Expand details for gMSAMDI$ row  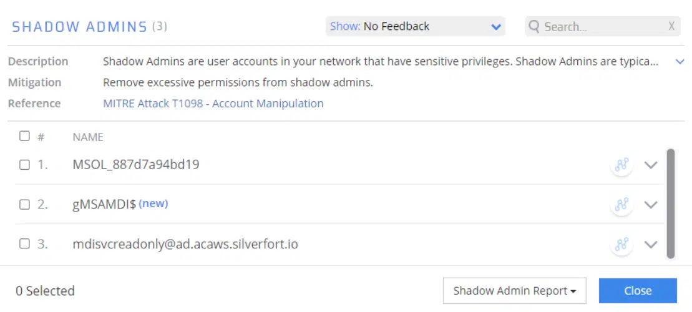tap(651, 205)
